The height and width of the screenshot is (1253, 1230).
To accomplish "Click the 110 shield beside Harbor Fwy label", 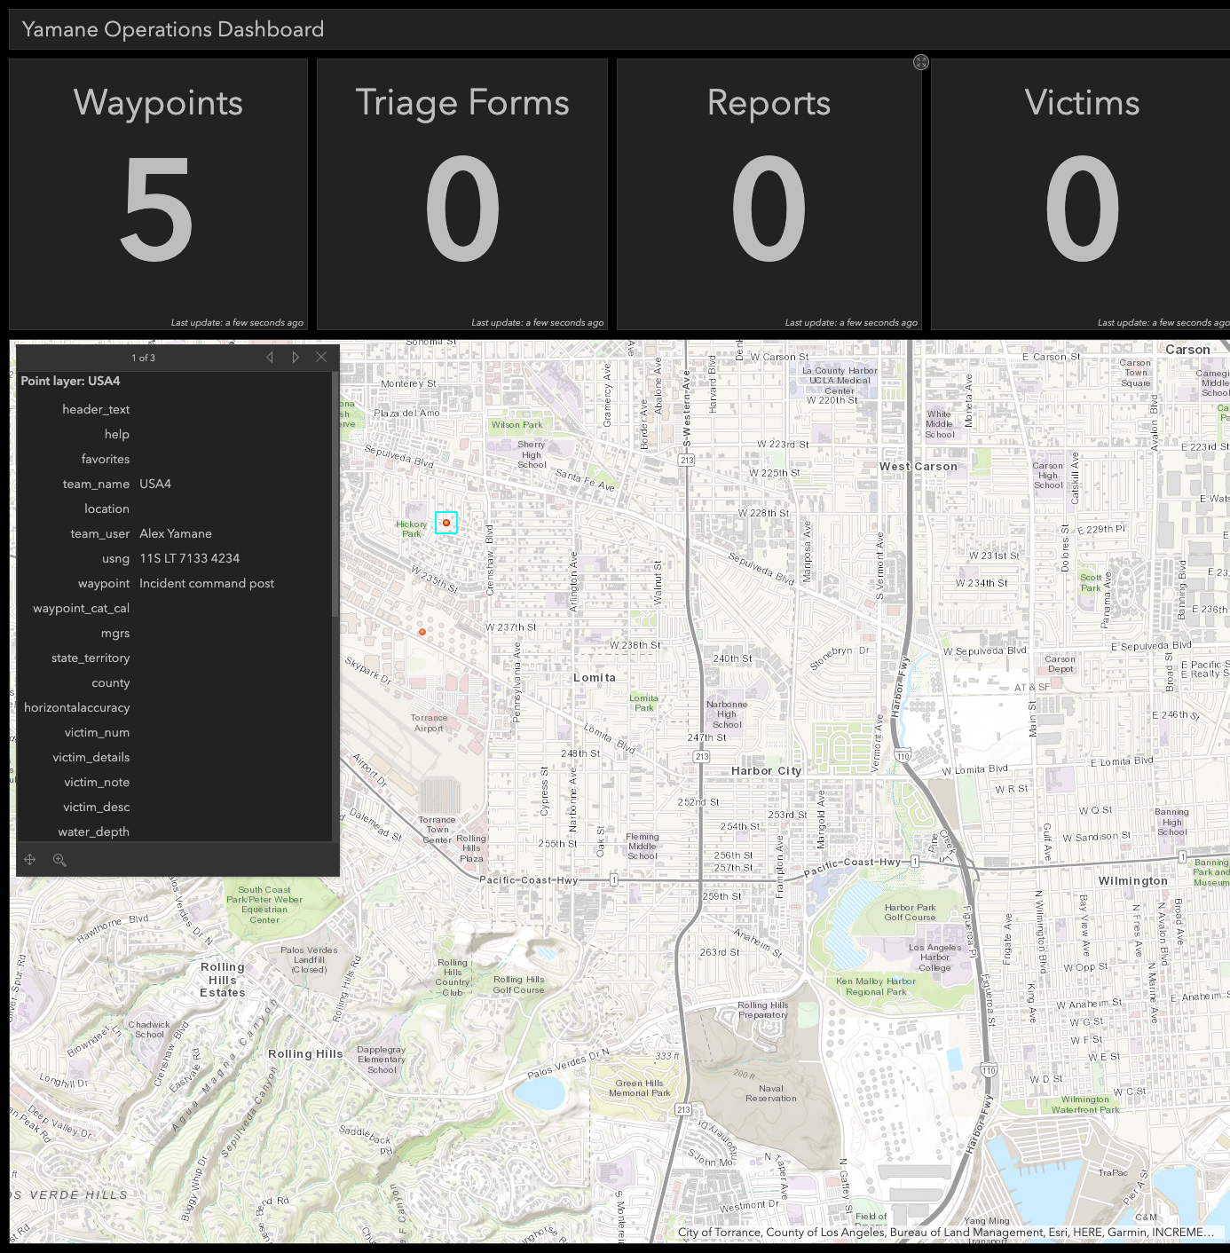I will click(x=989, y=1070).
